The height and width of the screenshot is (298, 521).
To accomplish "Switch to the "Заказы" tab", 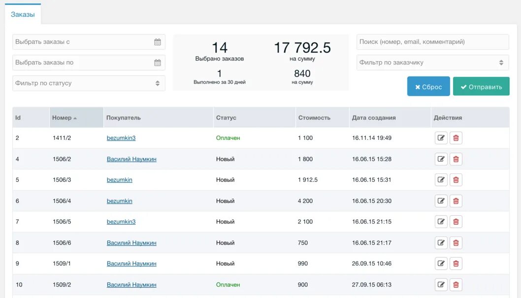I will [x=22, y=14].
